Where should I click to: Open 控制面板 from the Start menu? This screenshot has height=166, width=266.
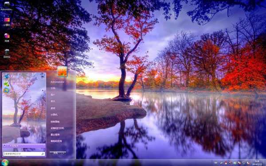point(55,122)
